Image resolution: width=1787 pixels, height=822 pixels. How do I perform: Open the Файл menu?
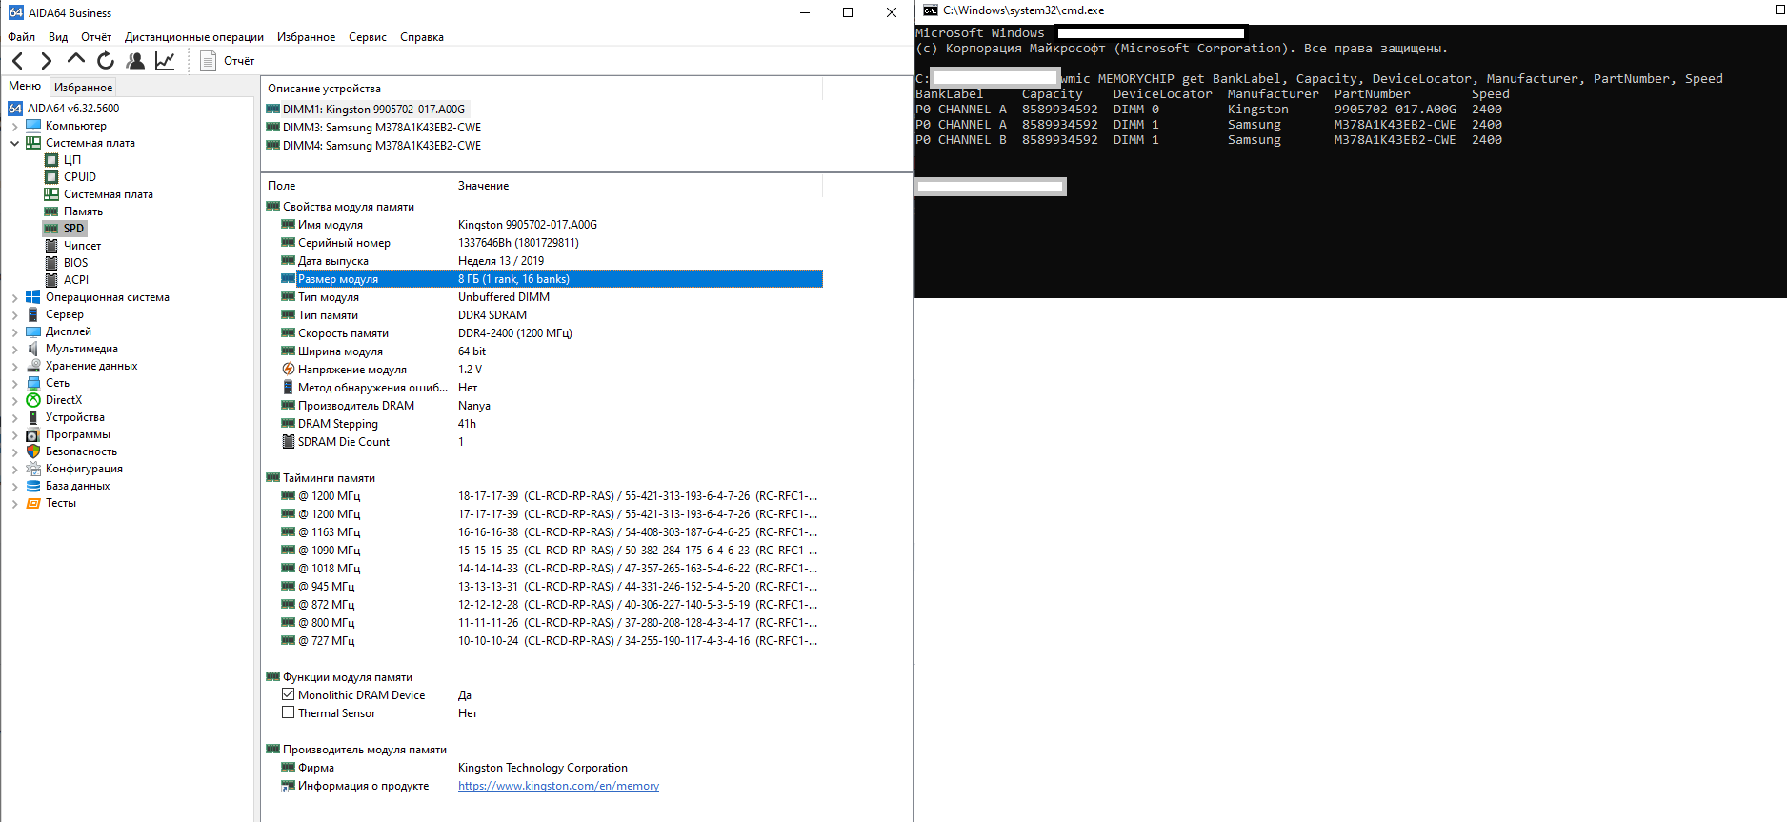(21, 37)
